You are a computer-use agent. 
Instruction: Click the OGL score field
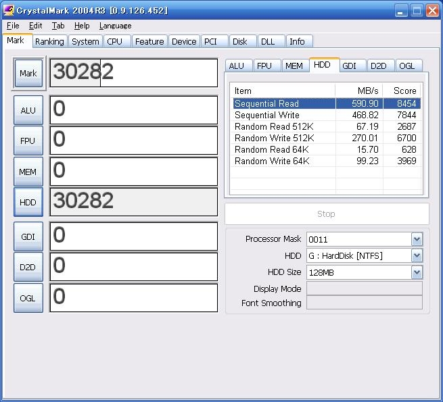(x=134, y=298)
